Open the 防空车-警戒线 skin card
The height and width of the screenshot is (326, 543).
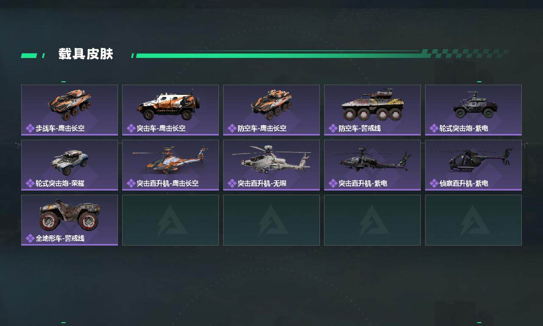tap(372, 110)
